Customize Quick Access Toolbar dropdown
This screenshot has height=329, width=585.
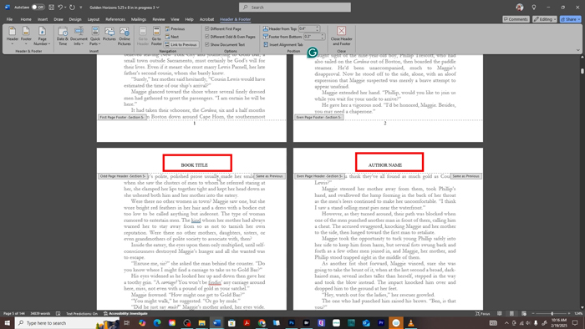tap(80, 7)
